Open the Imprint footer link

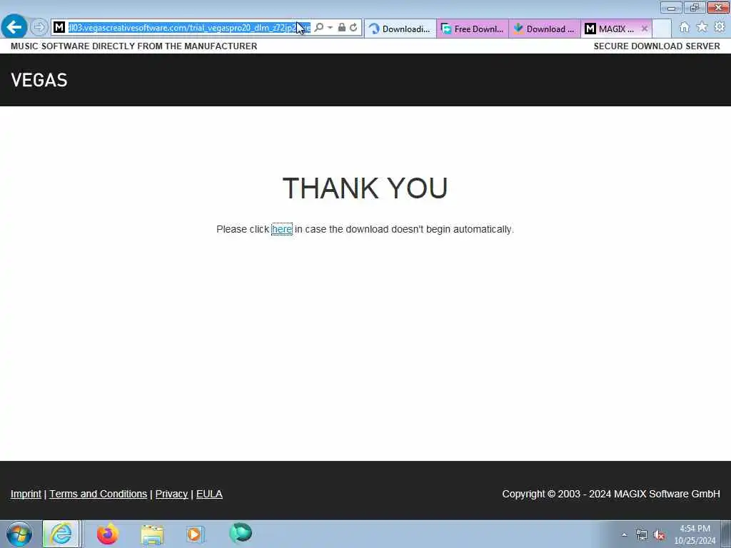tap(26, 494)
